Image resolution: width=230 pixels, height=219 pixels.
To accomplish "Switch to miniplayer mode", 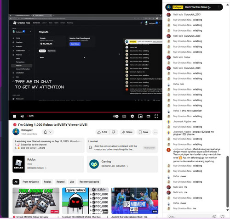I will 140,116.
